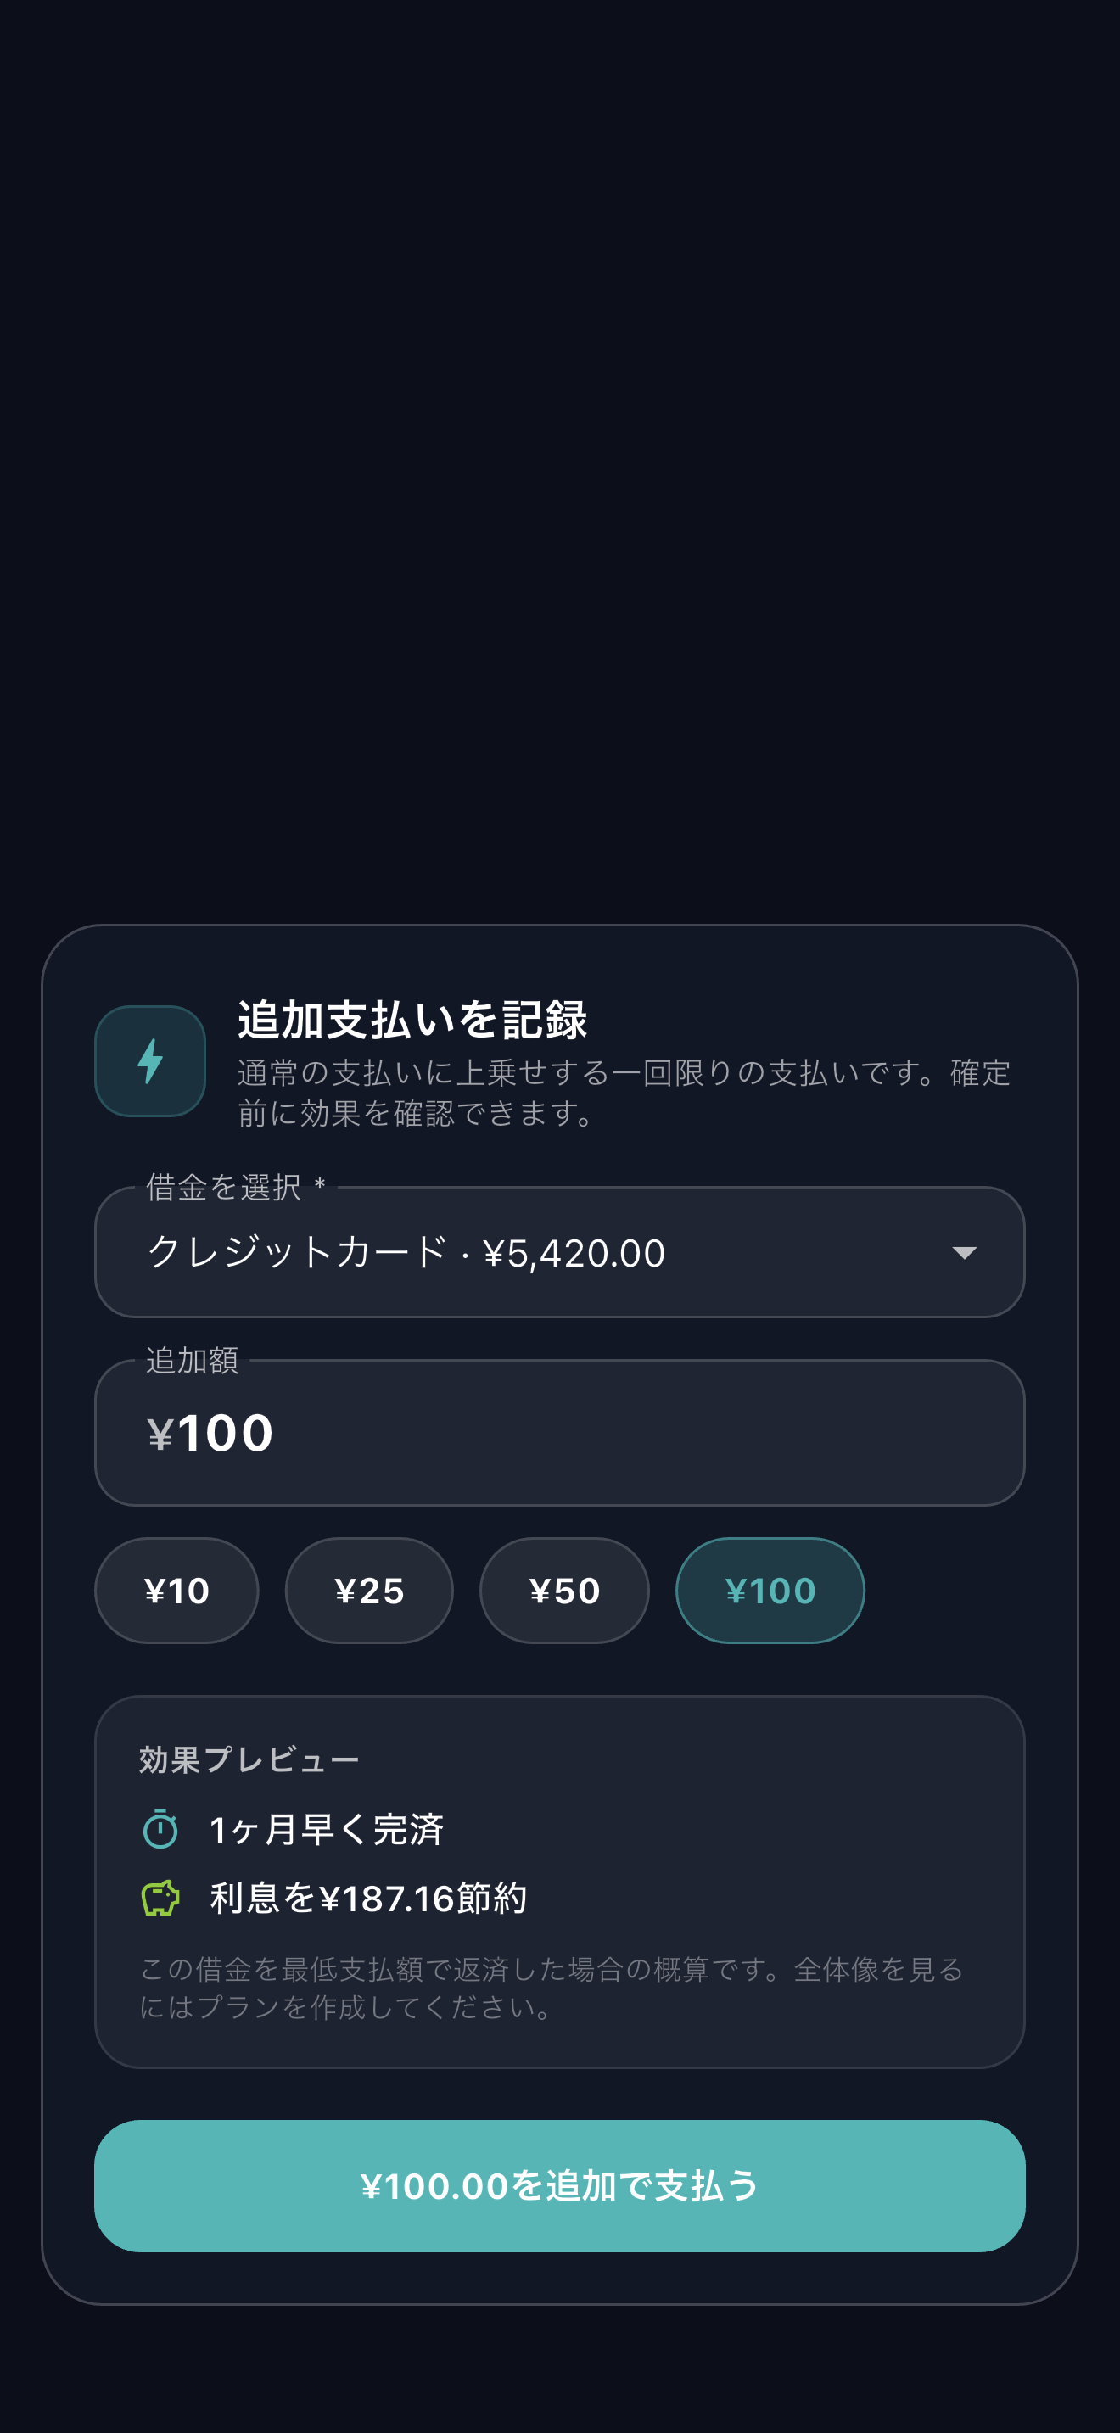1120x2433 pixels.
Task: Click the disclaimer text about プランを作成
Action: (552, 1987)
